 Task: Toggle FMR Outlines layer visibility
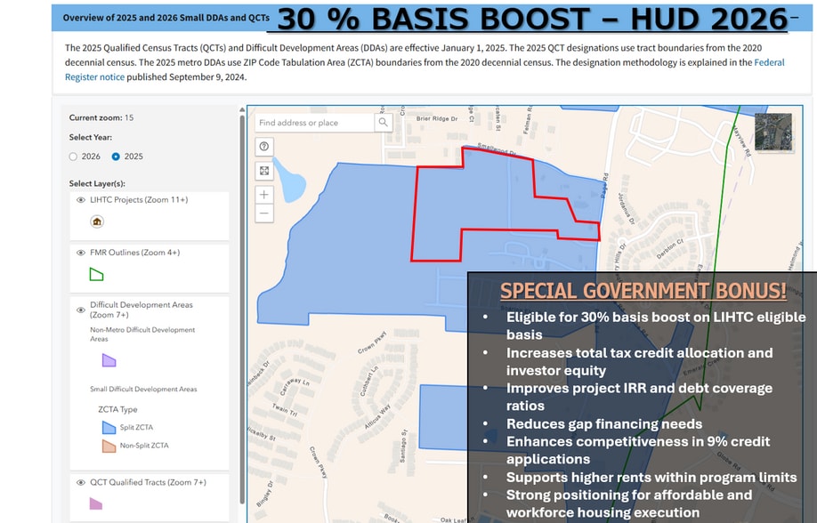(80, 253)
